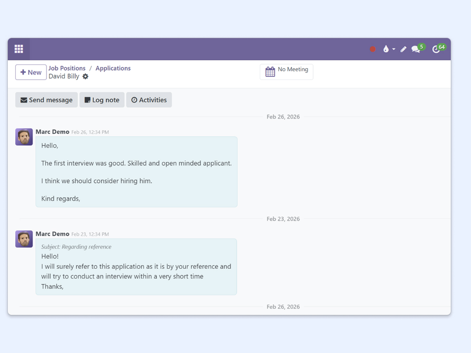Click Marc Demo avatar on Feb 23 message
Image resolution: width=471 pixels, height=353 pixels.
pos(24,239)
